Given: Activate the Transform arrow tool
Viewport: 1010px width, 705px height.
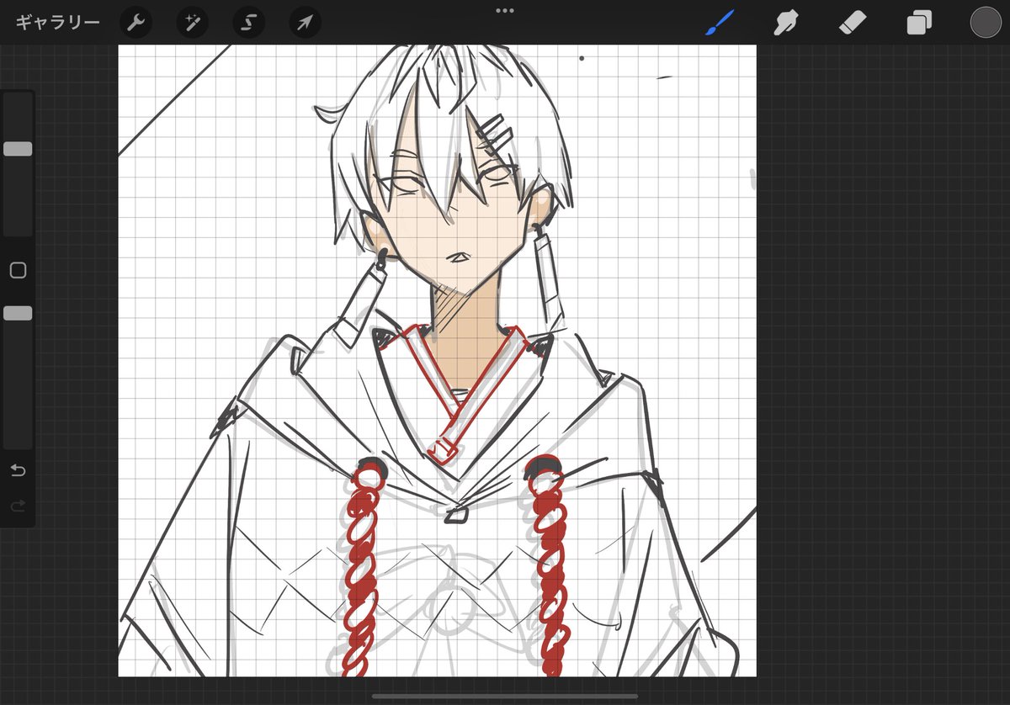Looking at the screenshot, I should pos(305,23).
